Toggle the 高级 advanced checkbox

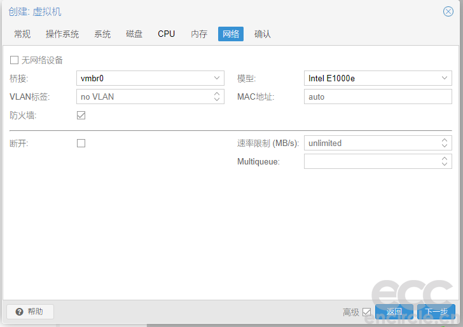[366, 312]
